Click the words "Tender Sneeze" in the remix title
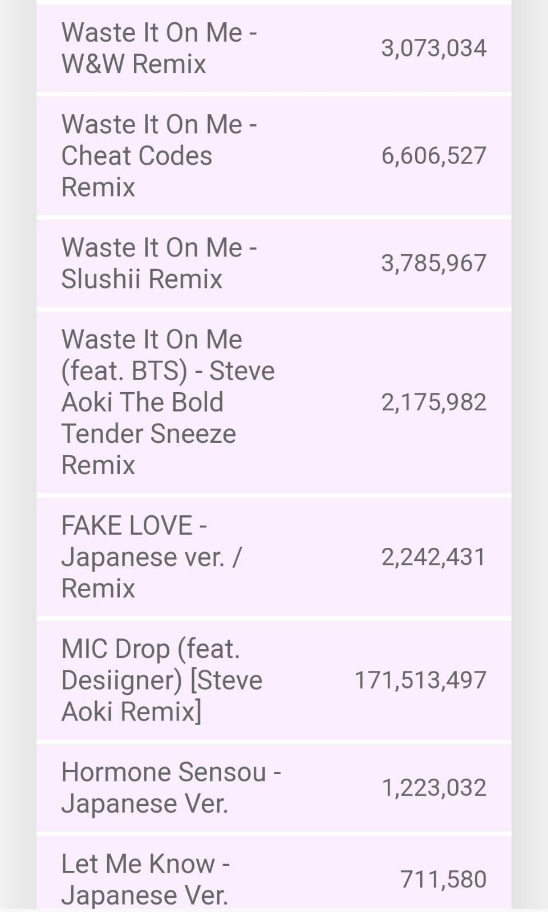The width and height of the screenshot is (548, 912). click(x=149, y=434)
